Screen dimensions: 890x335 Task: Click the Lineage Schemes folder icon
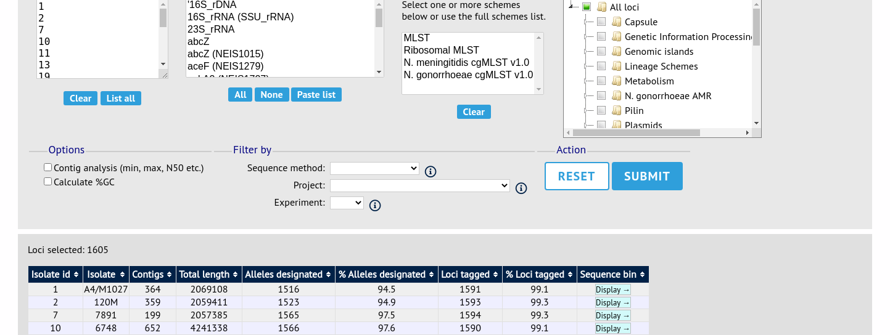tap(617, 67)
